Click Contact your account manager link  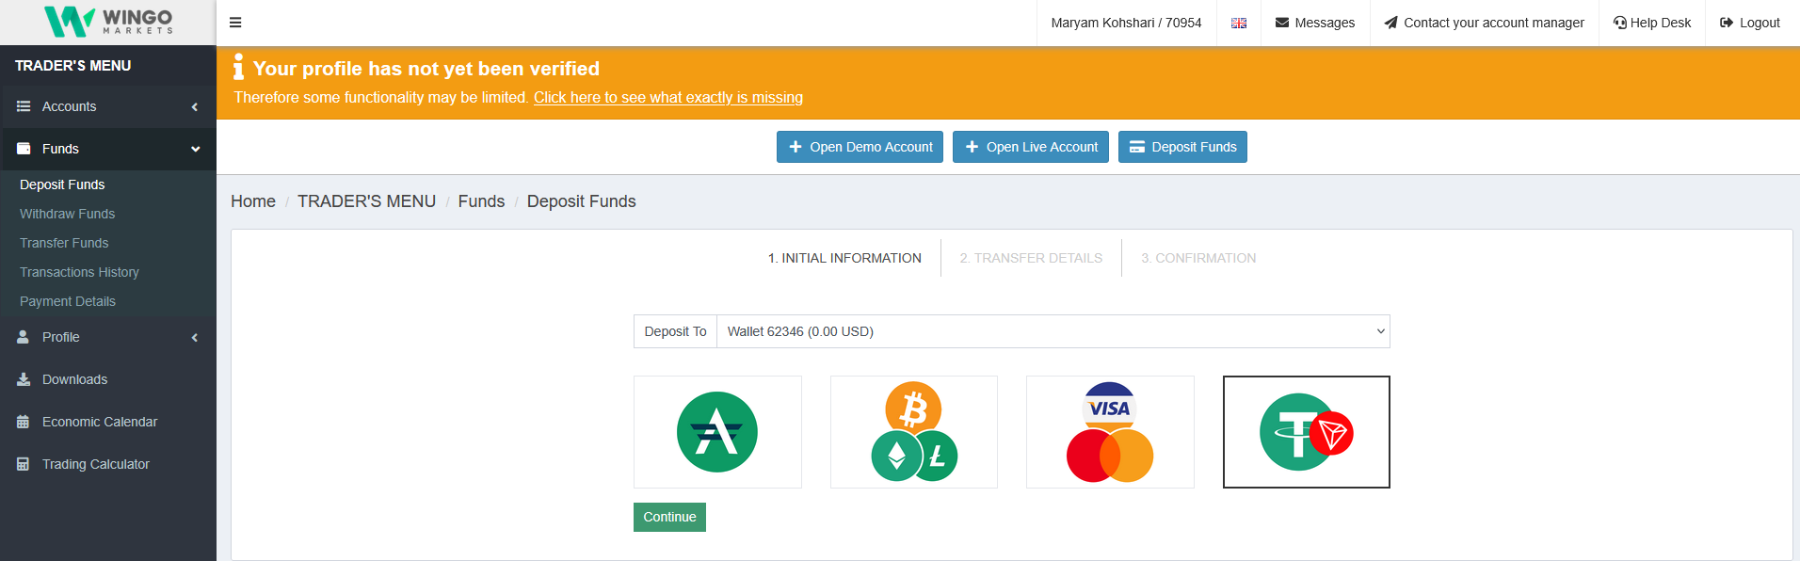pyautogui.click(x=1484, y=23)
